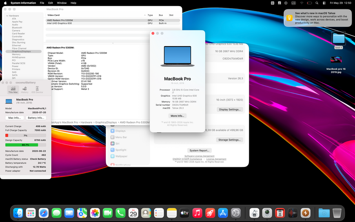Open the Window menu

pyautogui.click(x=62, y=3)
